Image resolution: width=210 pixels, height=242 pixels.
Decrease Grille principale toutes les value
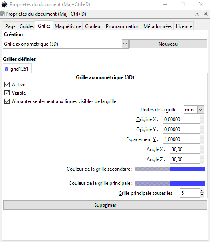[x=202, y=195]
